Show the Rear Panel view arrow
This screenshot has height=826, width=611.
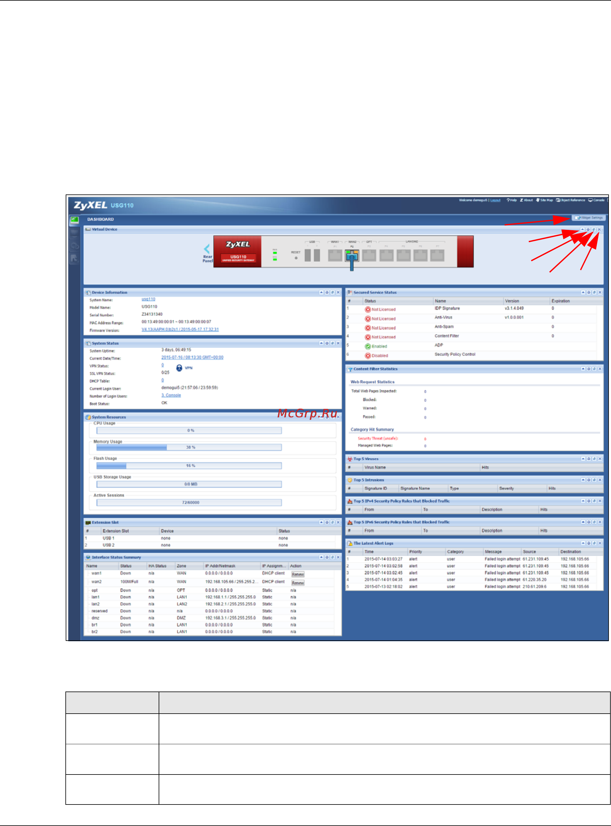(207, 249)
